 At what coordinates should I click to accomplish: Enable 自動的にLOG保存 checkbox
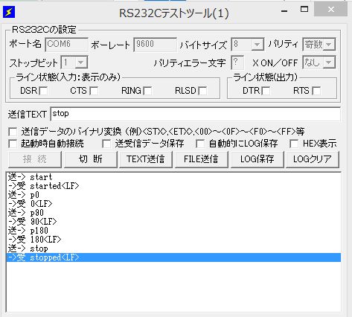pos(200,144)
